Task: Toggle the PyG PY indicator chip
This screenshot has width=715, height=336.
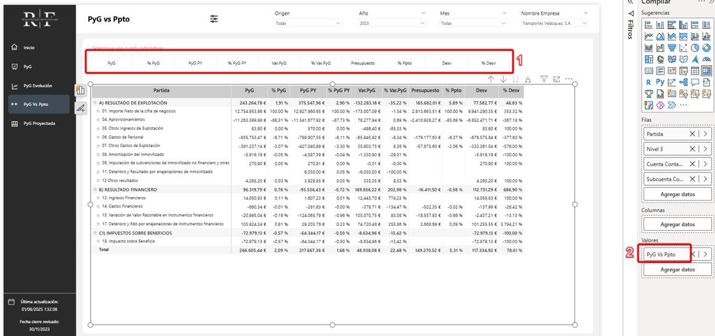Action: pos(195,63)
